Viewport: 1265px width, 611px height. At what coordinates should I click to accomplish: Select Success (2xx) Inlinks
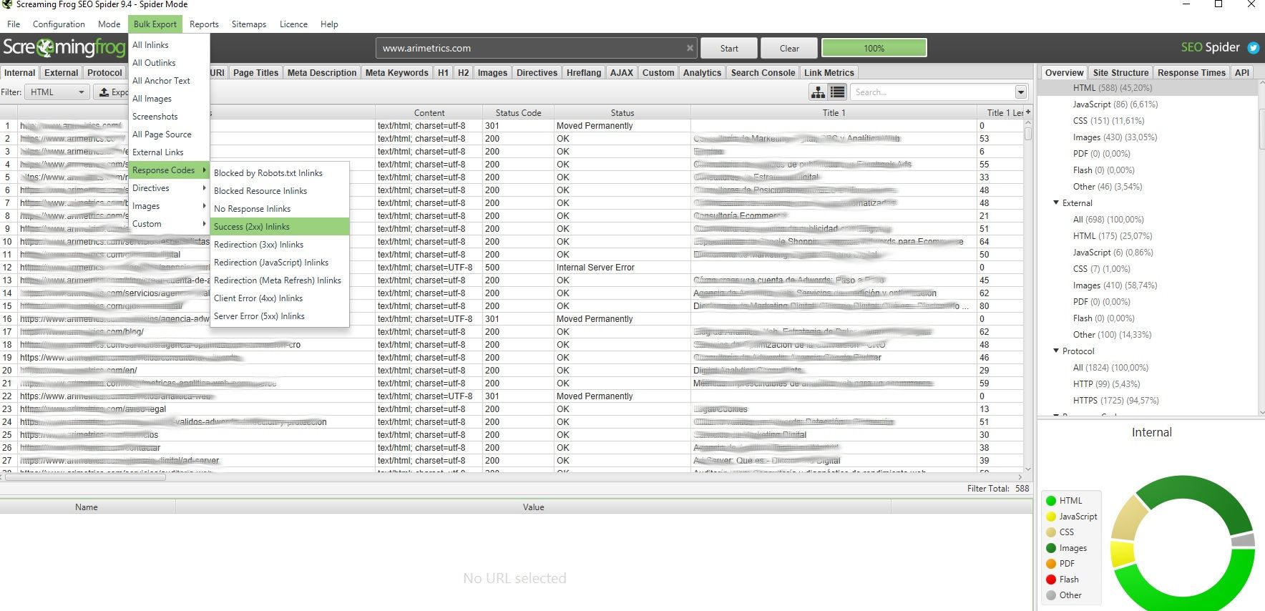[280, 227]
